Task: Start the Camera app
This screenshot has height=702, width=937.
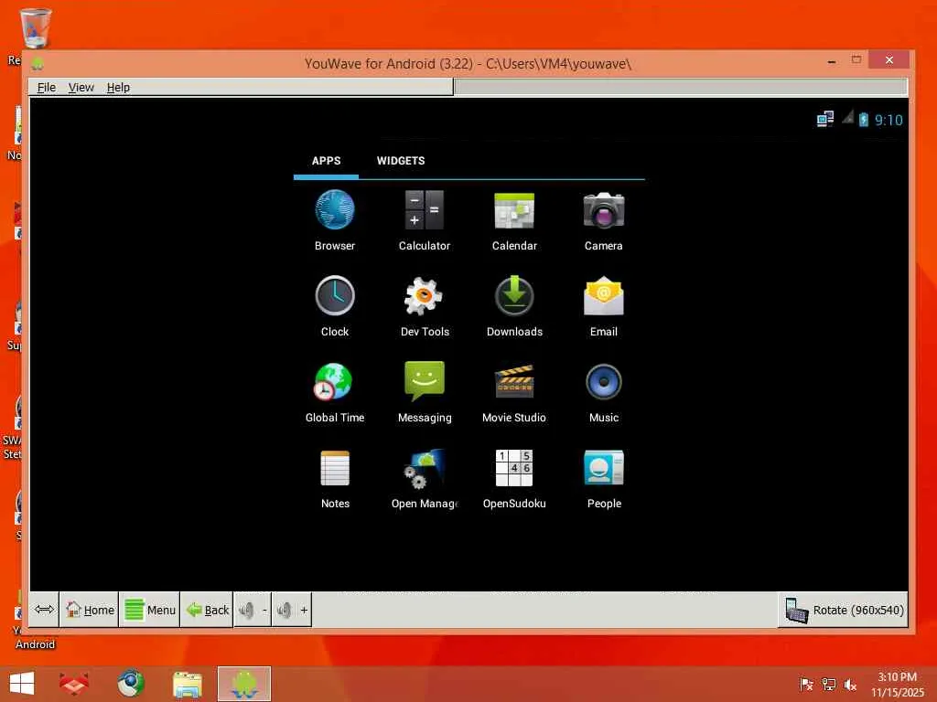Action: tap(604, 219)
